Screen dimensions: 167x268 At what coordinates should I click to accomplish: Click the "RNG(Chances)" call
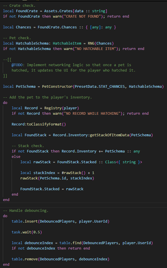point(101,43)
